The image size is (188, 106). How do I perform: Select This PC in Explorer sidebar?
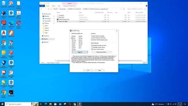pos(46,39)
